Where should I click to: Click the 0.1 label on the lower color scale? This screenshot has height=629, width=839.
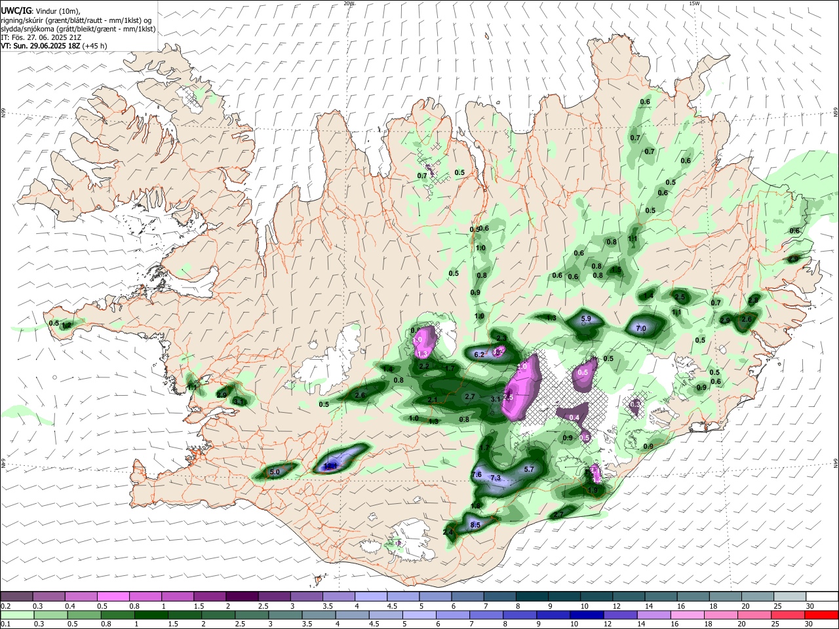5,624
